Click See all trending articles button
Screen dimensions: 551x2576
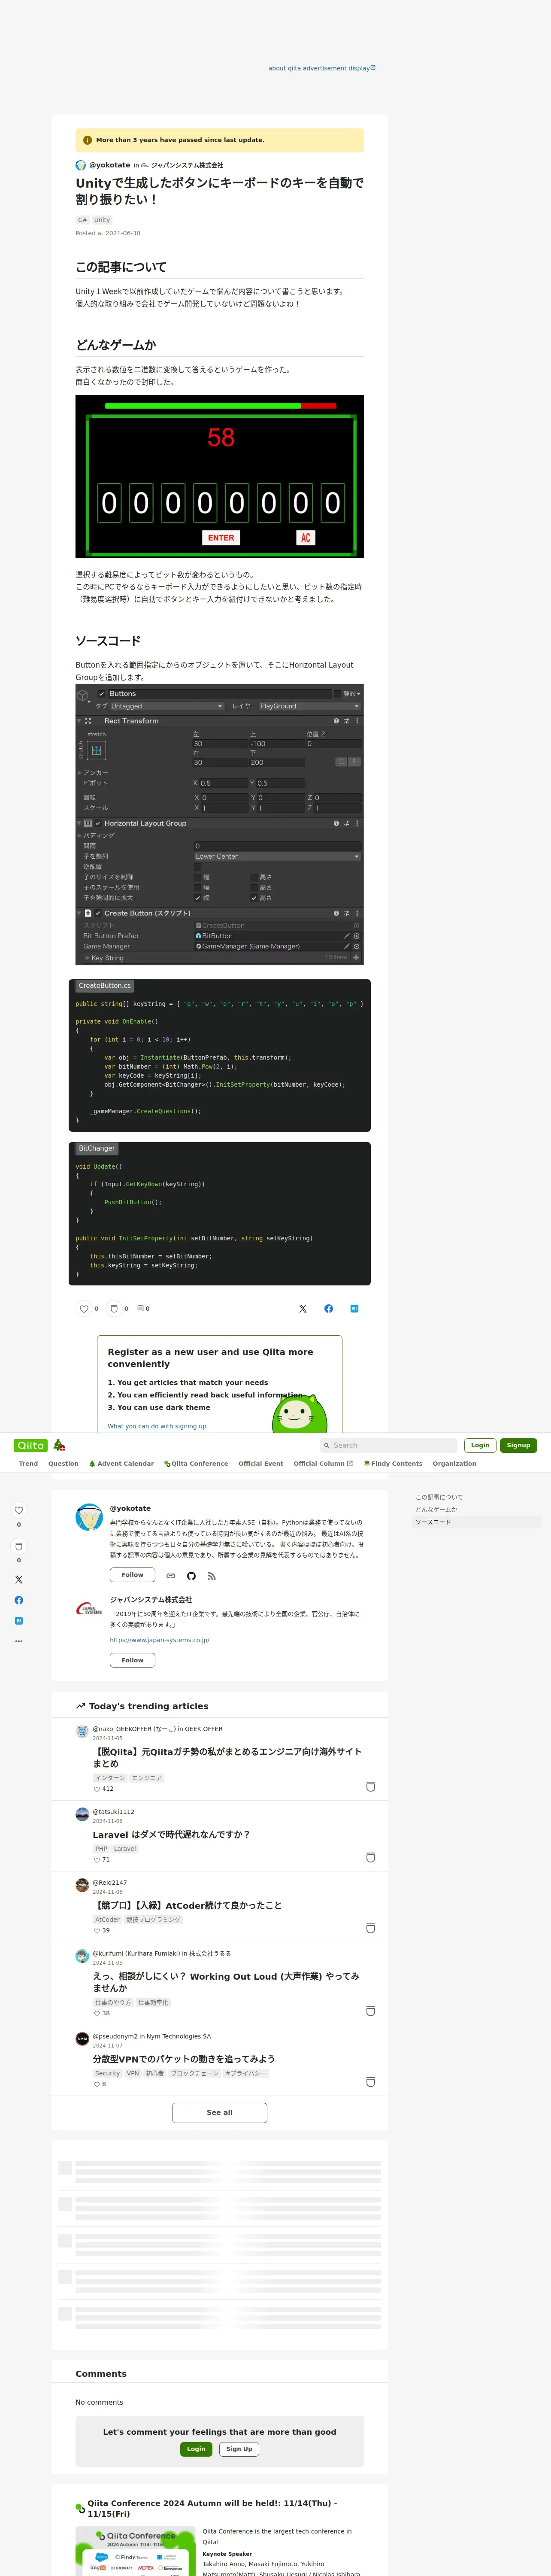(x=219, y=2112)
